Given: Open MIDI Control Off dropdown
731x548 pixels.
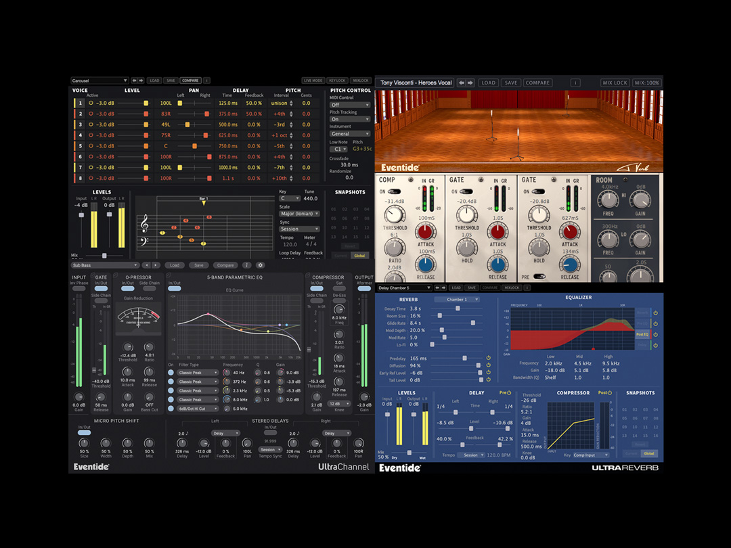Looking at the screenshot, I should (x=350, y=105).
